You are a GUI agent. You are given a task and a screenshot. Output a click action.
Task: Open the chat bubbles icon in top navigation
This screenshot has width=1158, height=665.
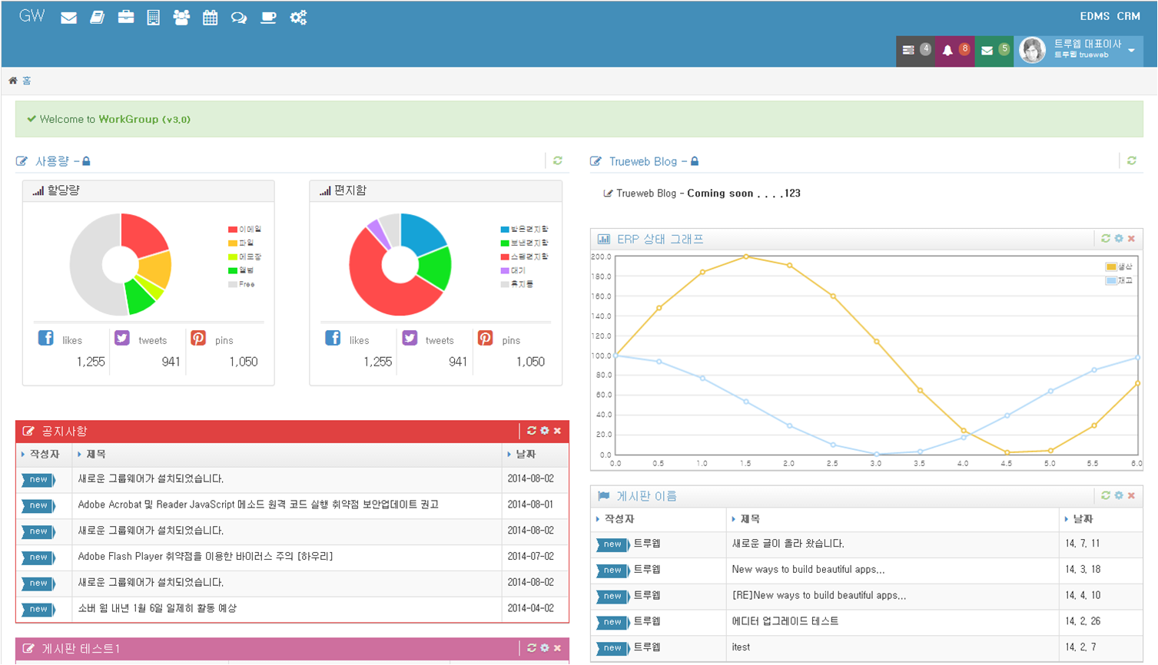[x=239, y=18]
